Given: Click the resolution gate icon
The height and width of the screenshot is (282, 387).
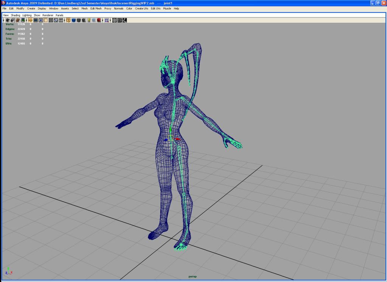Looking at the screenshot, I should point(41,20).
